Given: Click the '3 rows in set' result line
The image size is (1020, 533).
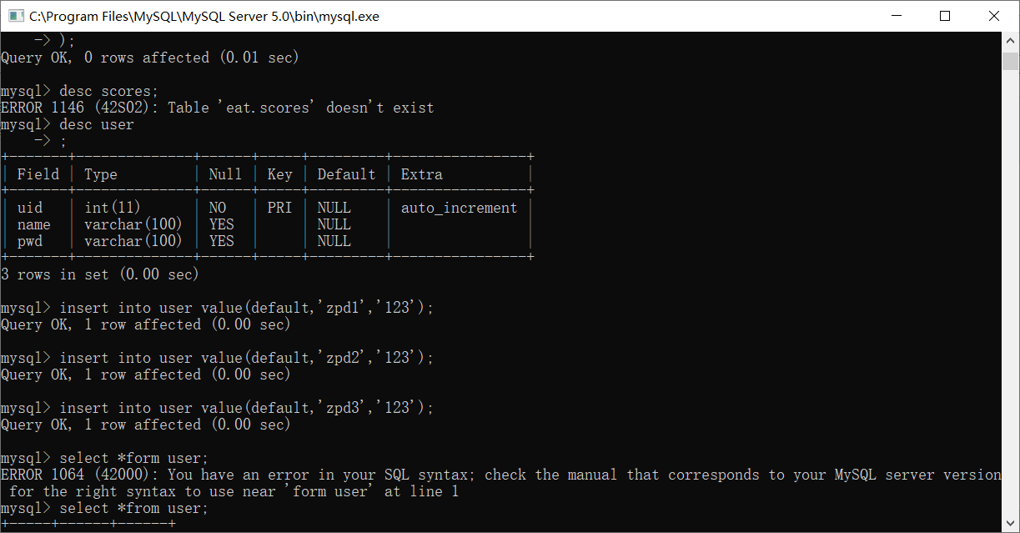Looking at the screenshot, I should 100,274.
